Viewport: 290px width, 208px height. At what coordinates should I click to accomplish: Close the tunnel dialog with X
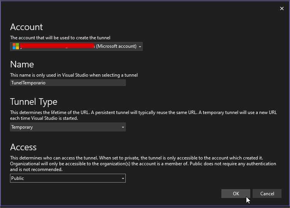point(282,8)
